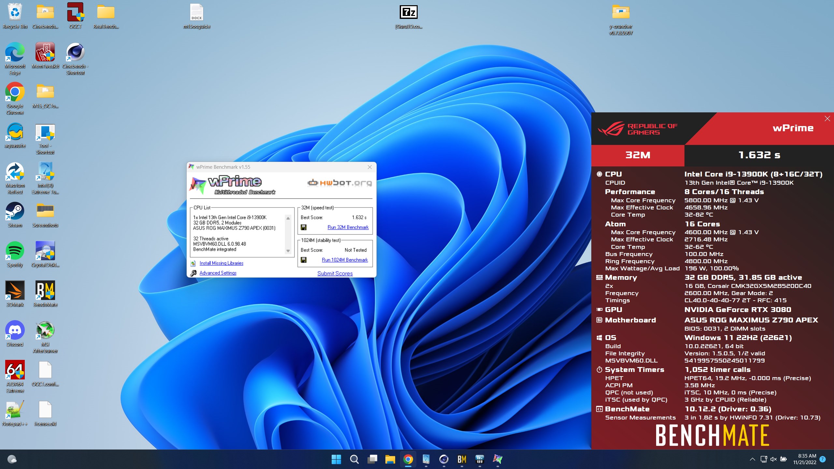Open the m15ocguide DOCX file
This screenshot has height=469, width=834.
pyautogui.click(x=196, y=16)
